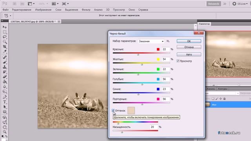
Task: Click the fotoneck workspace button
Action: [213, 4]
